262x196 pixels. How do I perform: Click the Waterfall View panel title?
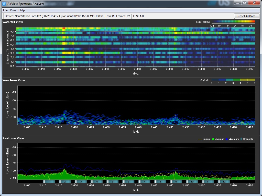(x=13, y=22)
